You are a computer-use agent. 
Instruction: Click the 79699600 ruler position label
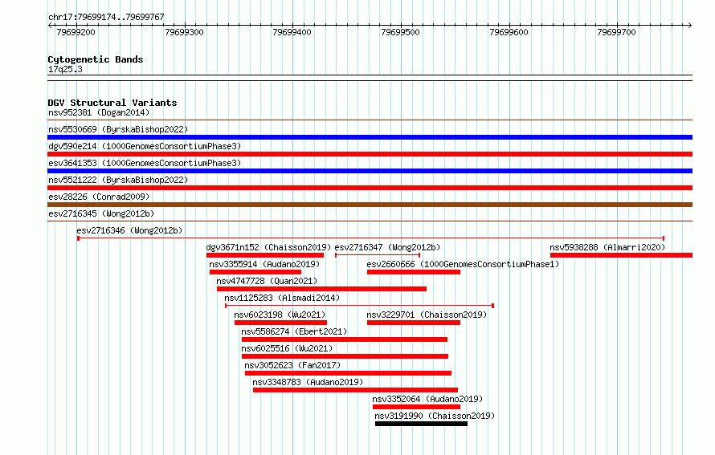[509, 32]
